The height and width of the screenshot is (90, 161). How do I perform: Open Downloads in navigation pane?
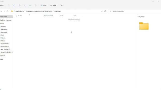coord(4,32)
